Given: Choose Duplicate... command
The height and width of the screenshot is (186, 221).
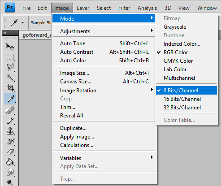Looking at the screenshot, I should 104,128.
